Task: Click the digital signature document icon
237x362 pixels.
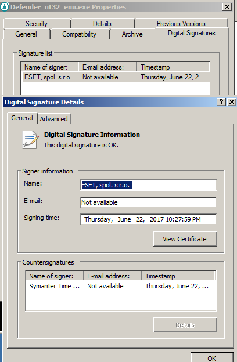Action: 31,140
